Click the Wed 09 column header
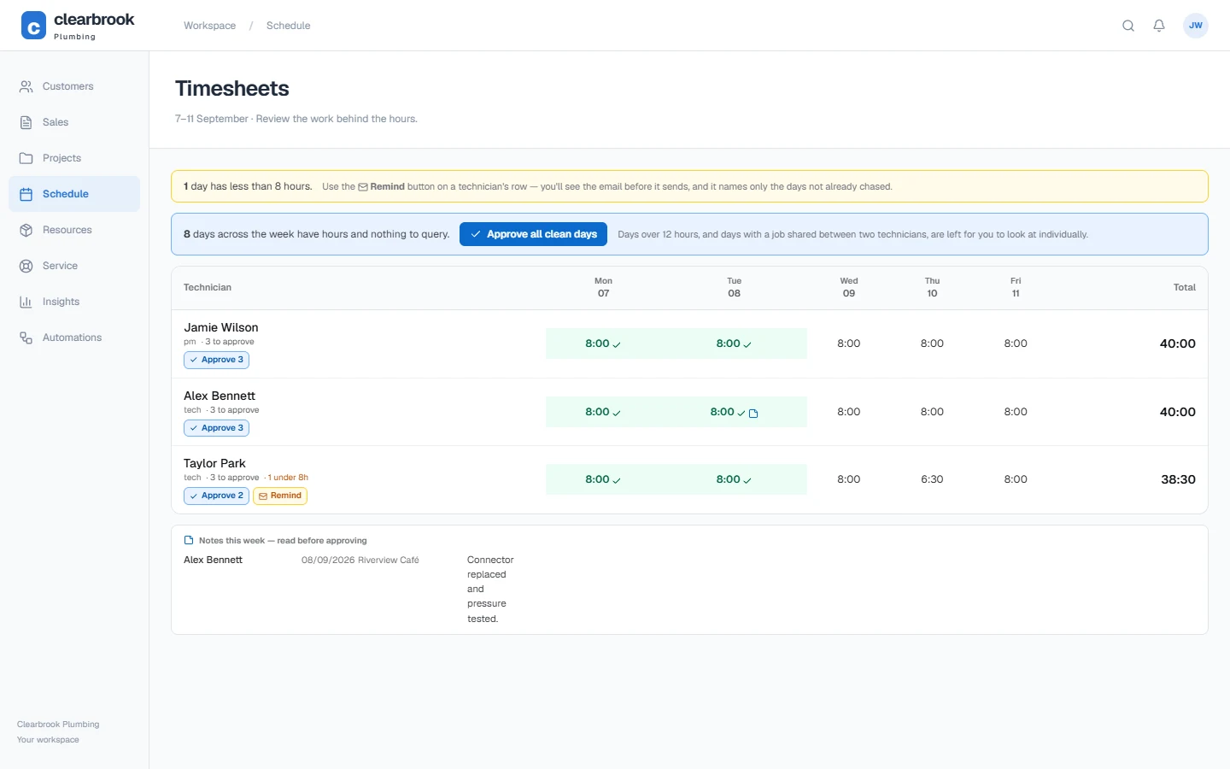 tap(848, 287)
